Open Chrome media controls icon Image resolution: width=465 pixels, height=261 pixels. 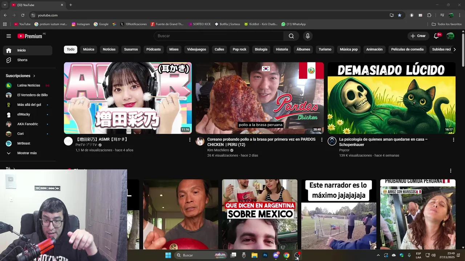tap(442, 15)
